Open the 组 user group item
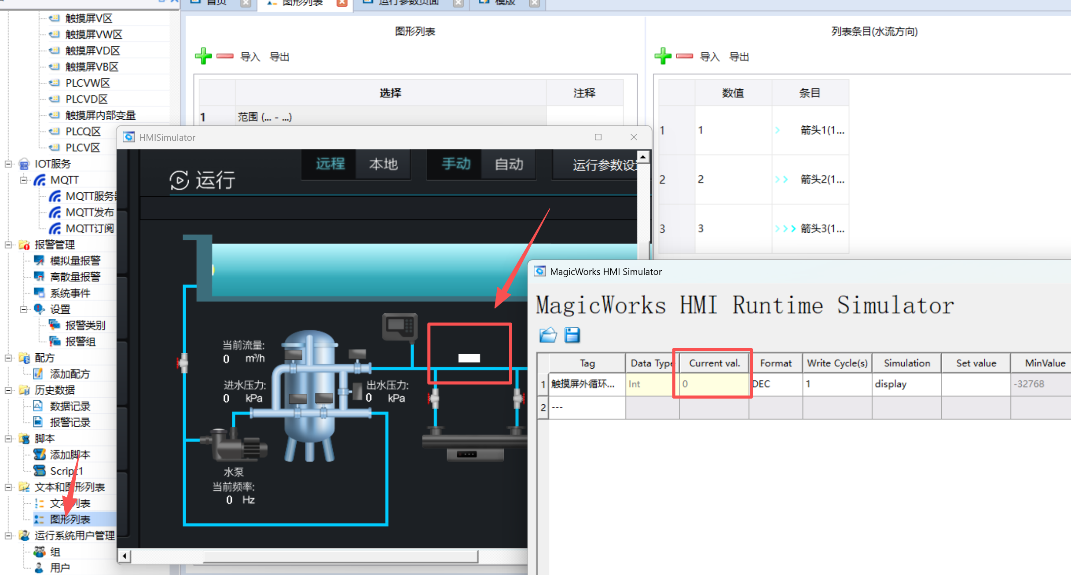 point(55,552)
